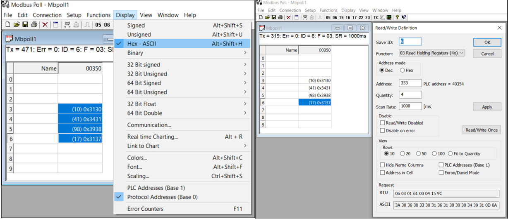Click Save disk icon in Tx = 471 window
The image size is (508, 219).
click(x=25, y=25)
